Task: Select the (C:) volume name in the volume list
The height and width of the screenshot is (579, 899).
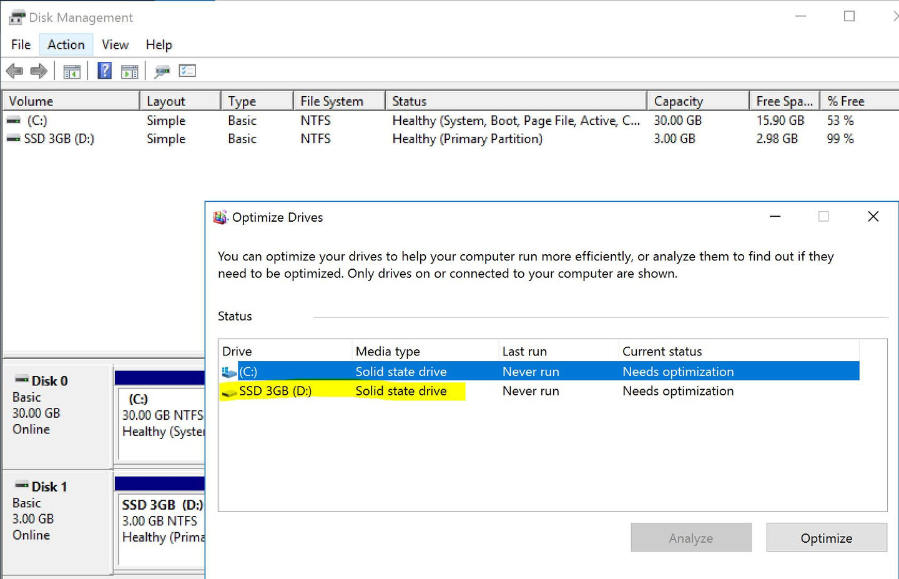Action: point(37,121)
